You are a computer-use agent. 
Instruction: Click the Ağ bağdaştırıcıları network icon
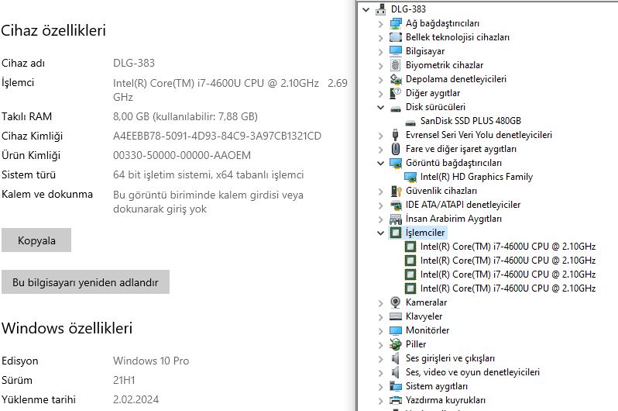point(395,23)
